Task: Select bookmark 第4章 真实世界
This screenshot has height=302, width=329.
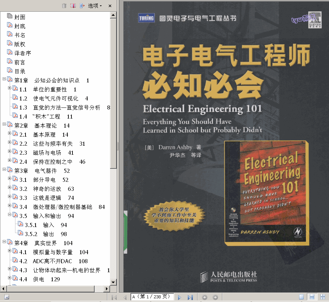Action: pyautogui.click(x=44, y=243)
